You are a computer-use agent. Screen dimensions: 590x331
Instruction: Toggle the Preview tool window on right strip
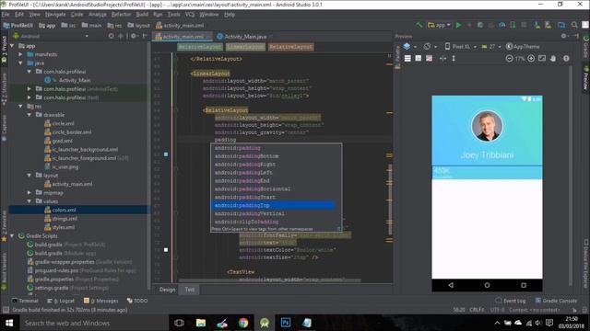[x=585, y=78]
